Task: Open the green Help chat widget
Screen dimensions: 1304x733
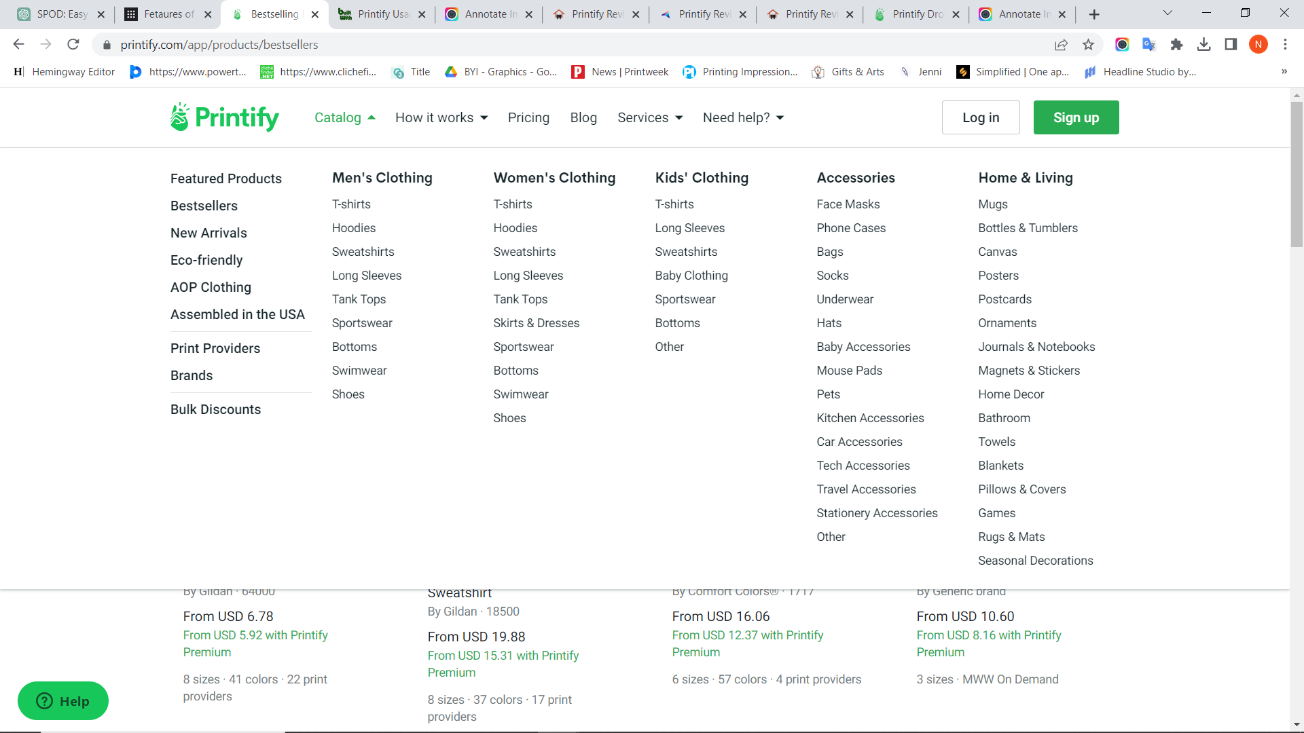Action: [x=63, y=701]
